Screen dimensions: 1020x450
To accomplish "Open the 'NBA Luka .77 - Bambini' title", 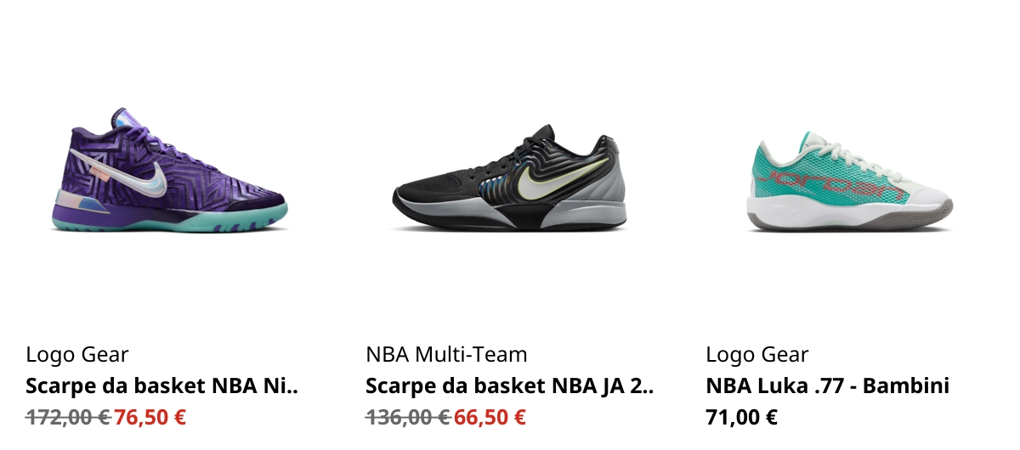I will pos(827,386).
